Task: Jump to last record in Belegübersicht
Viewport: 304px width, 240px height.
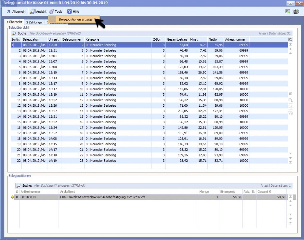Action: [x=290, y=162]
